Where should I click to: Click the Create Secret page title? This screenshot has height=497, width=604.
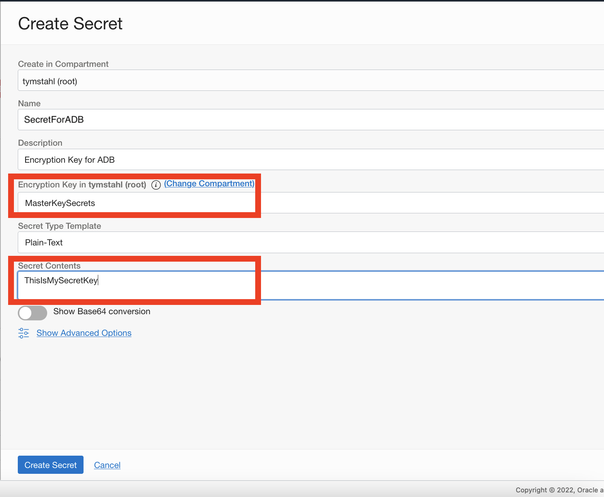coord(70,24)
